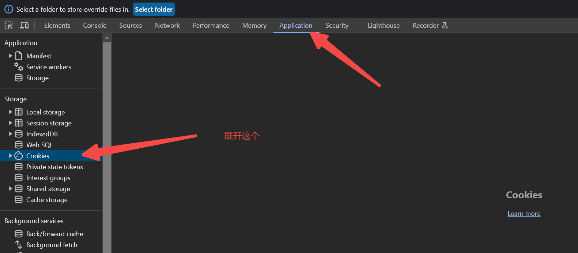Select the Background fetch entry

52,245
